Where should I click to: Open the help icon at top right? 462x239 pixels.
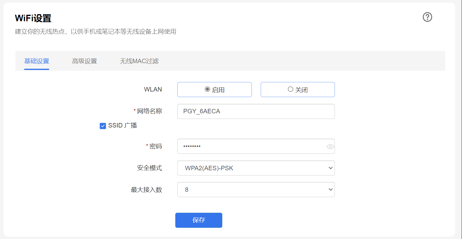tap(427, 17)
